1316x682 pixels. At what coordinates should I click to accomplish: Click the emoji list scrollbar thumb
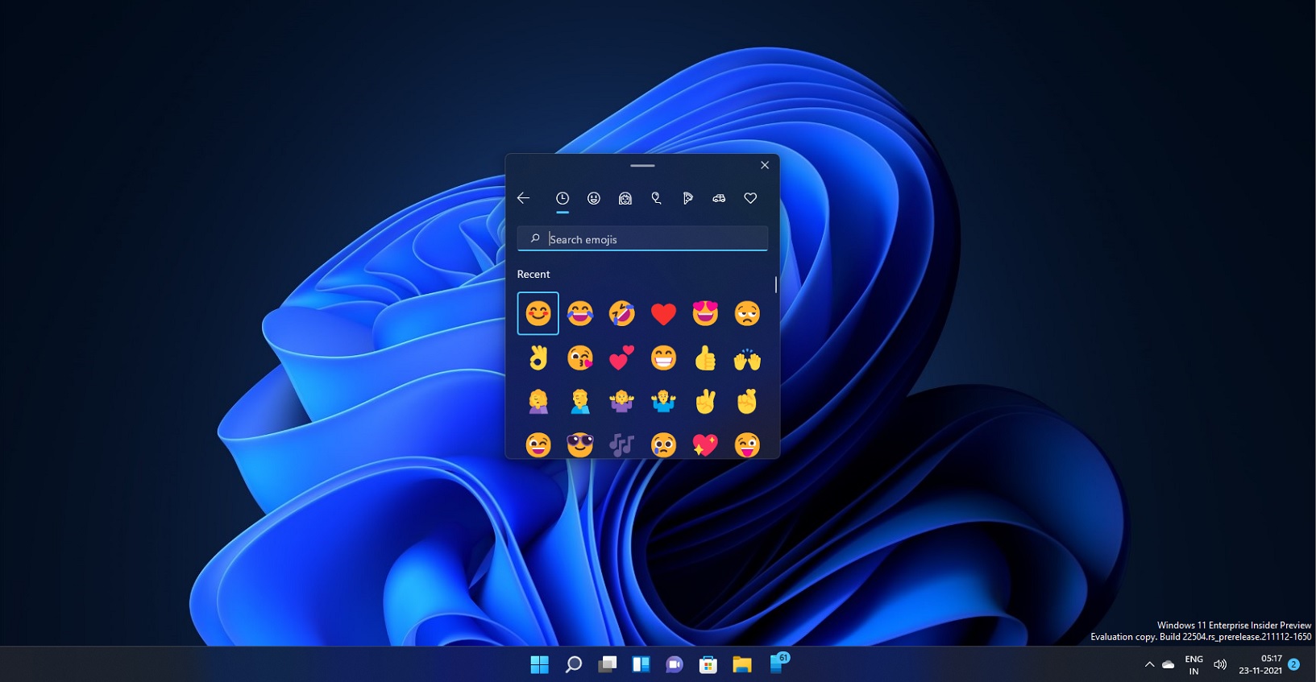click(x=776, y=284)
